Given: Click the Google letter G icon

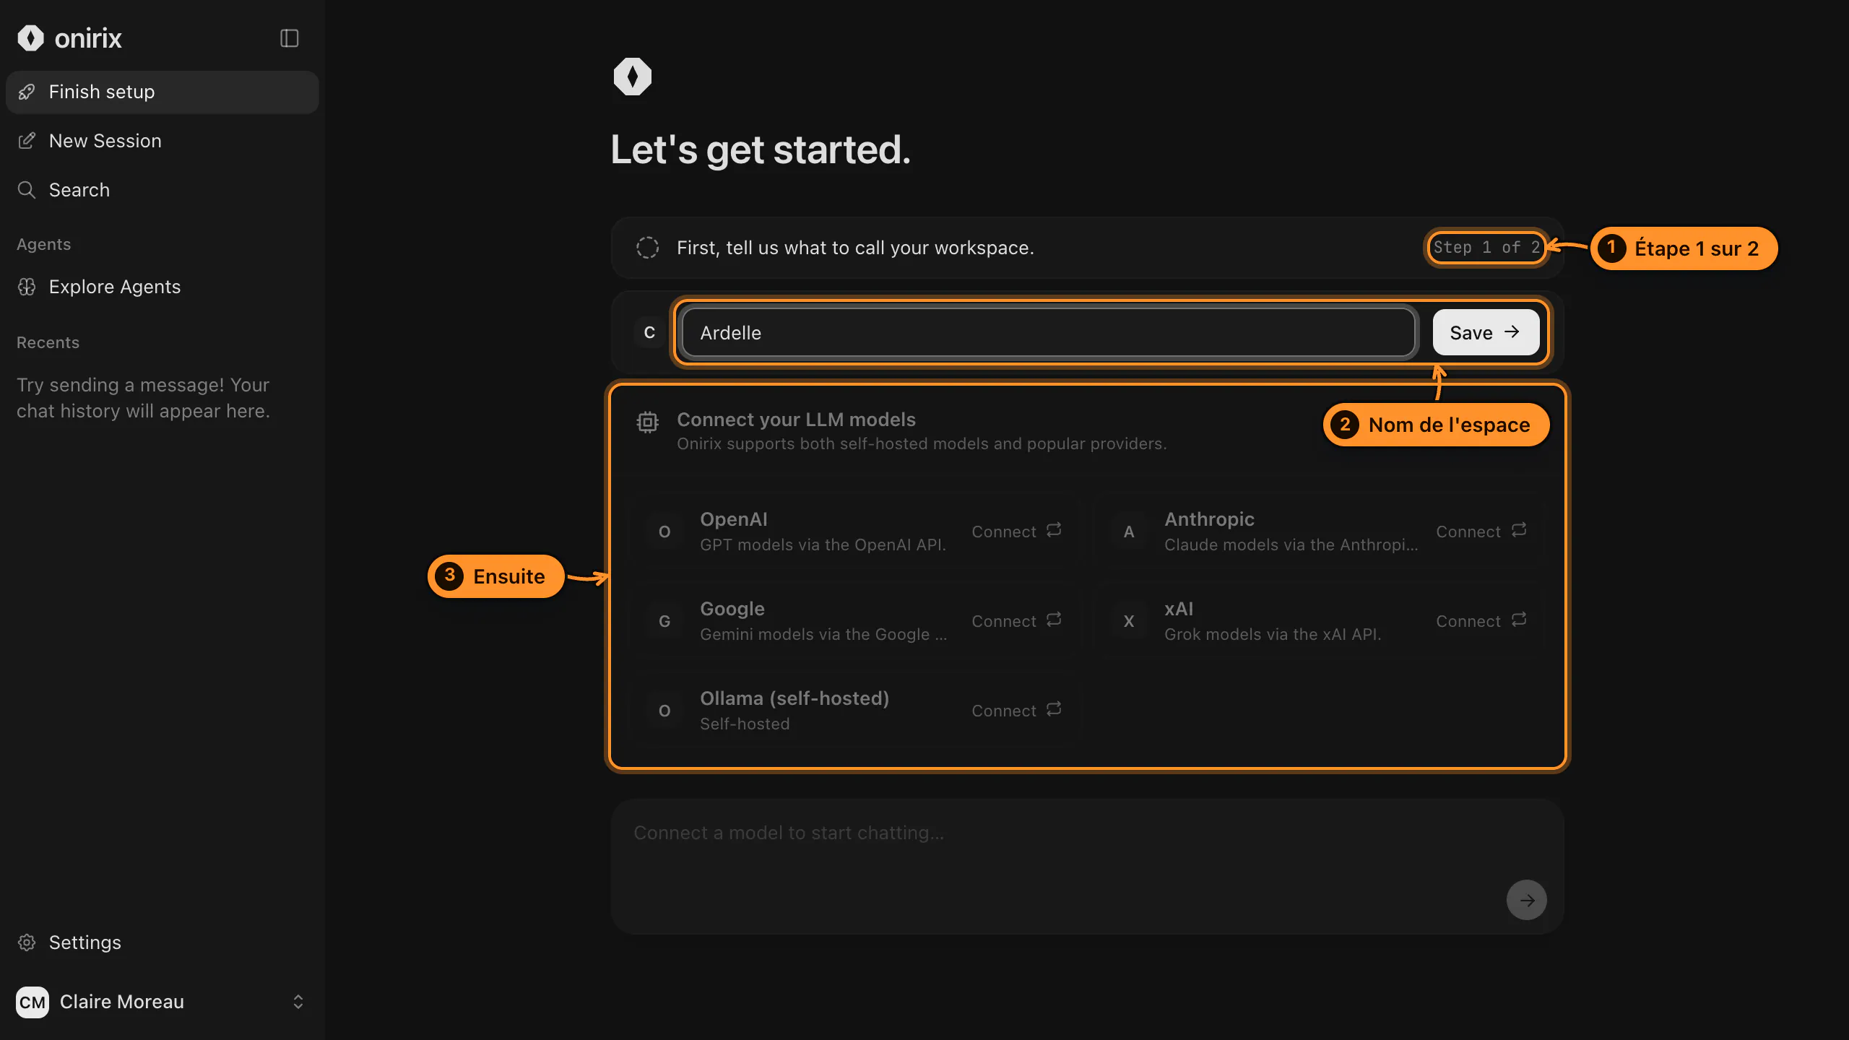Looking at the screenshot, I should pos(664,621).
